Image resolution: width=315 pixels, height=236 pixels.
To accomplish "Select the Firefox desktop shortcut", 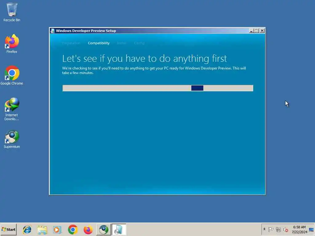I will [x=12, y=44].
